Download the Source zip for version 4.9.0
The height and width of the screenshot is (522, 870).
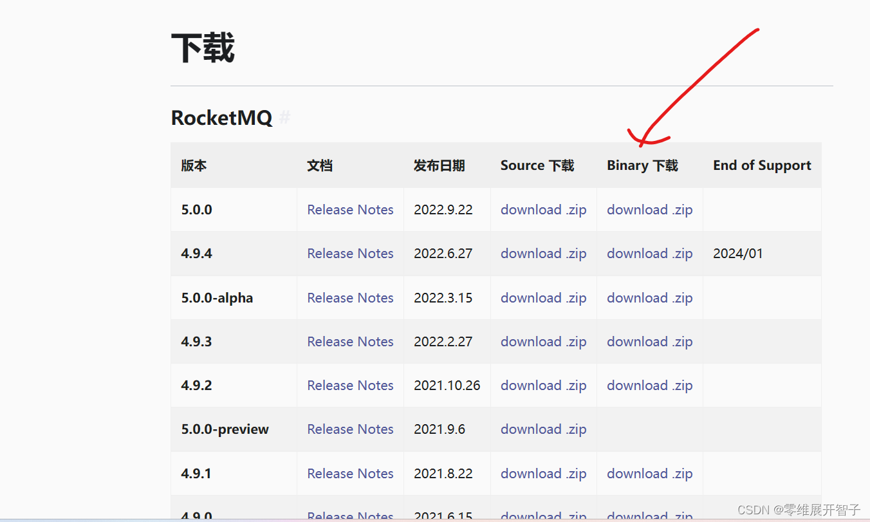click(x=543, y=515)
